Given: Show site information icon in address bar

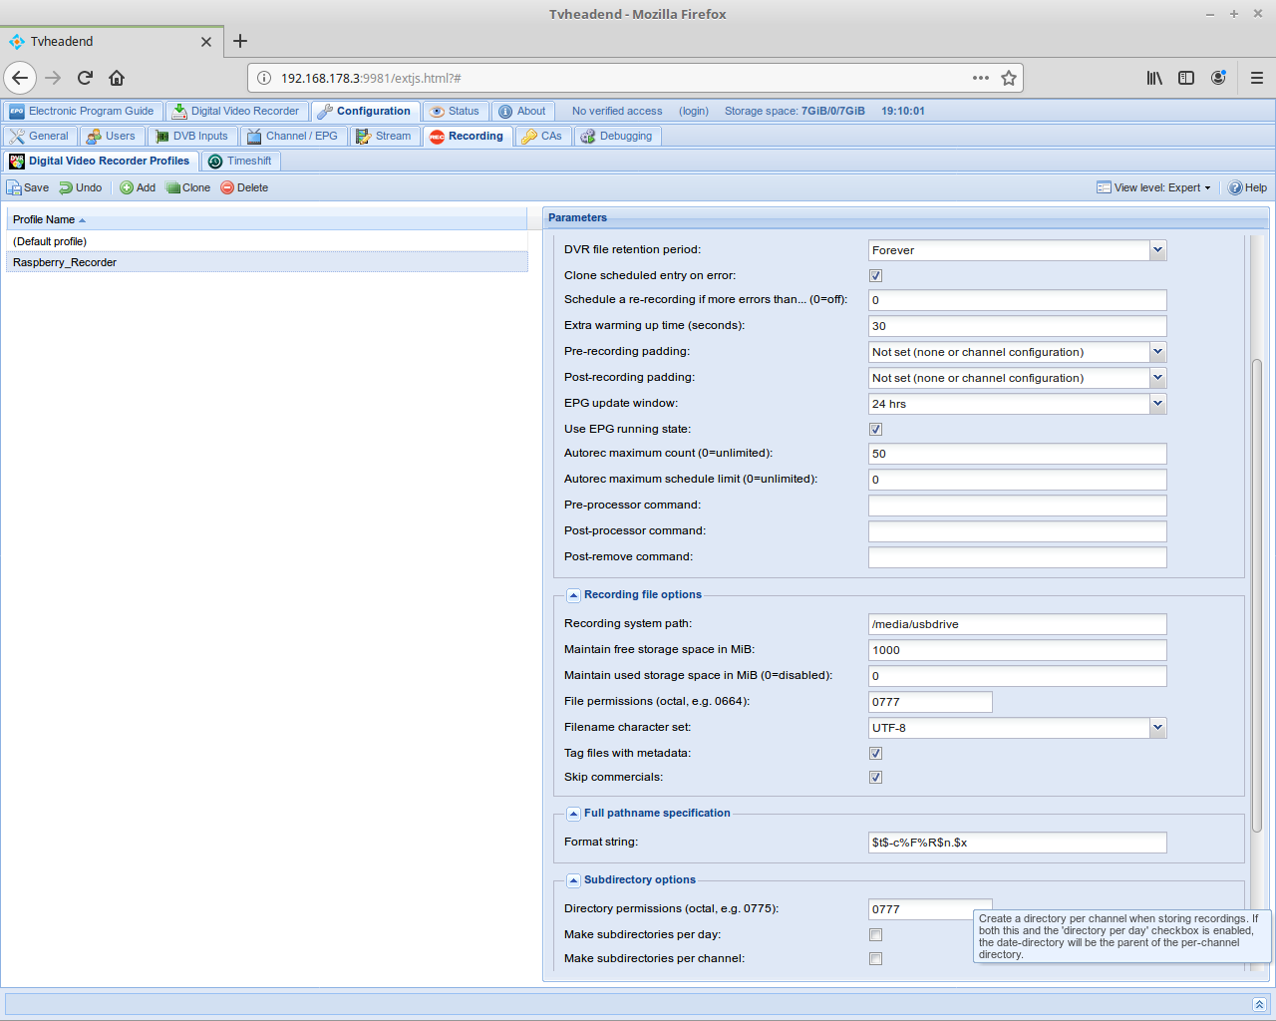Looking at the screenshot, I should 264,78.
